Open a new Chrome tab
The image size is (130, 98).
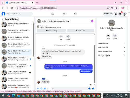(x=37, y=3)
